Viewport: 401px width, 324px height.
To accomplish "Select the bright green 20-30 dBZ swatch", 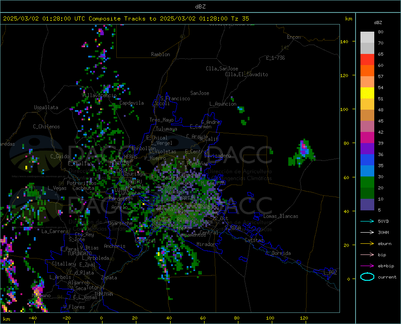I will [x=367, y=182].
